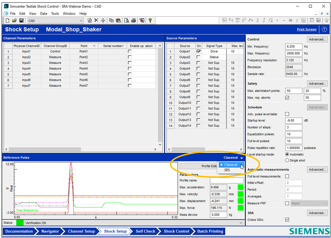The width and height of the screenshot is (331, 238).
Task: Open the CAD section dropdown in the toolbar
Action: pyautogui.click(x=81, y=21)
